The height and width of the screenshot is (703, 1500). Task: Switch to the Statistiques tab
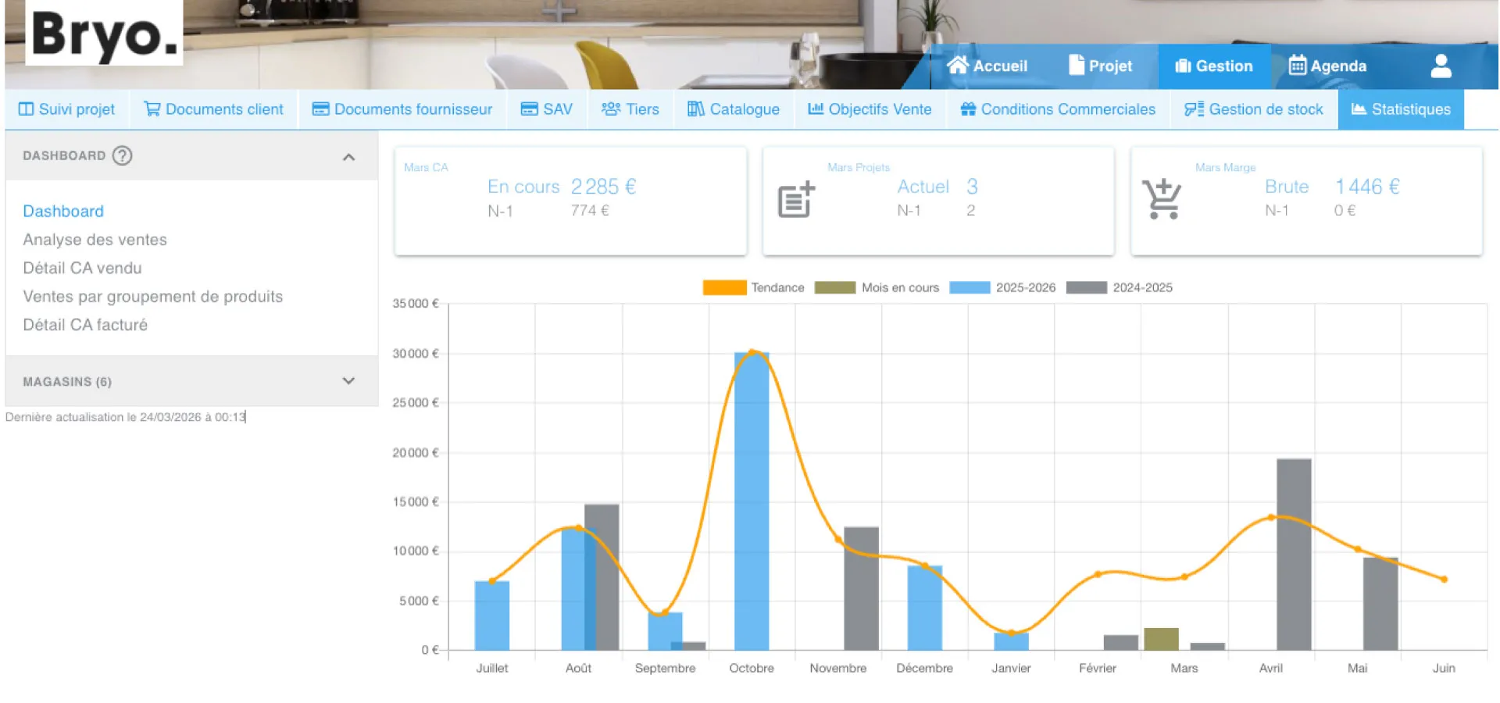pos(1401,109)
